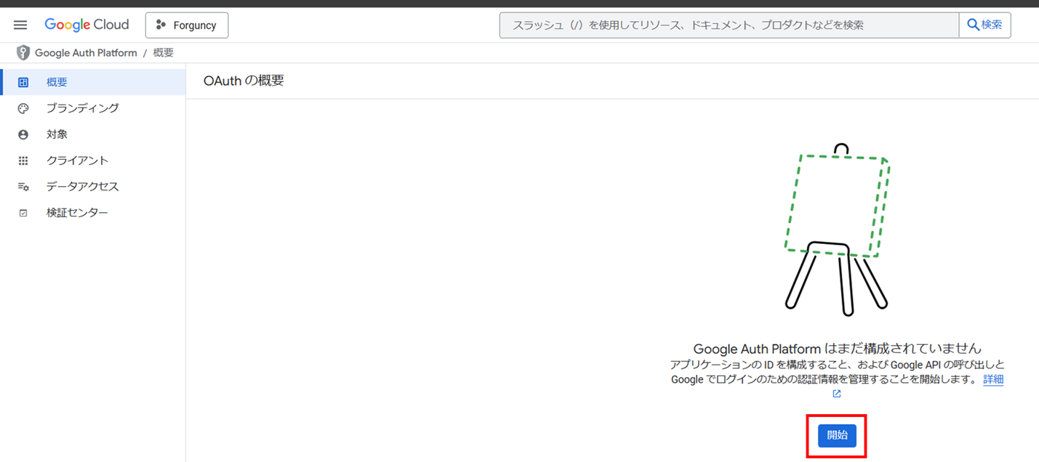Select 概要 in the sidebar
Screen dimensions: 1039x462
click(93, 82)
